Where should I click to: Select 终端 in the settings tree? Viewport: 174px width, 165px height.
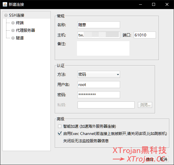pyautogui.click(x=20, y=23)
